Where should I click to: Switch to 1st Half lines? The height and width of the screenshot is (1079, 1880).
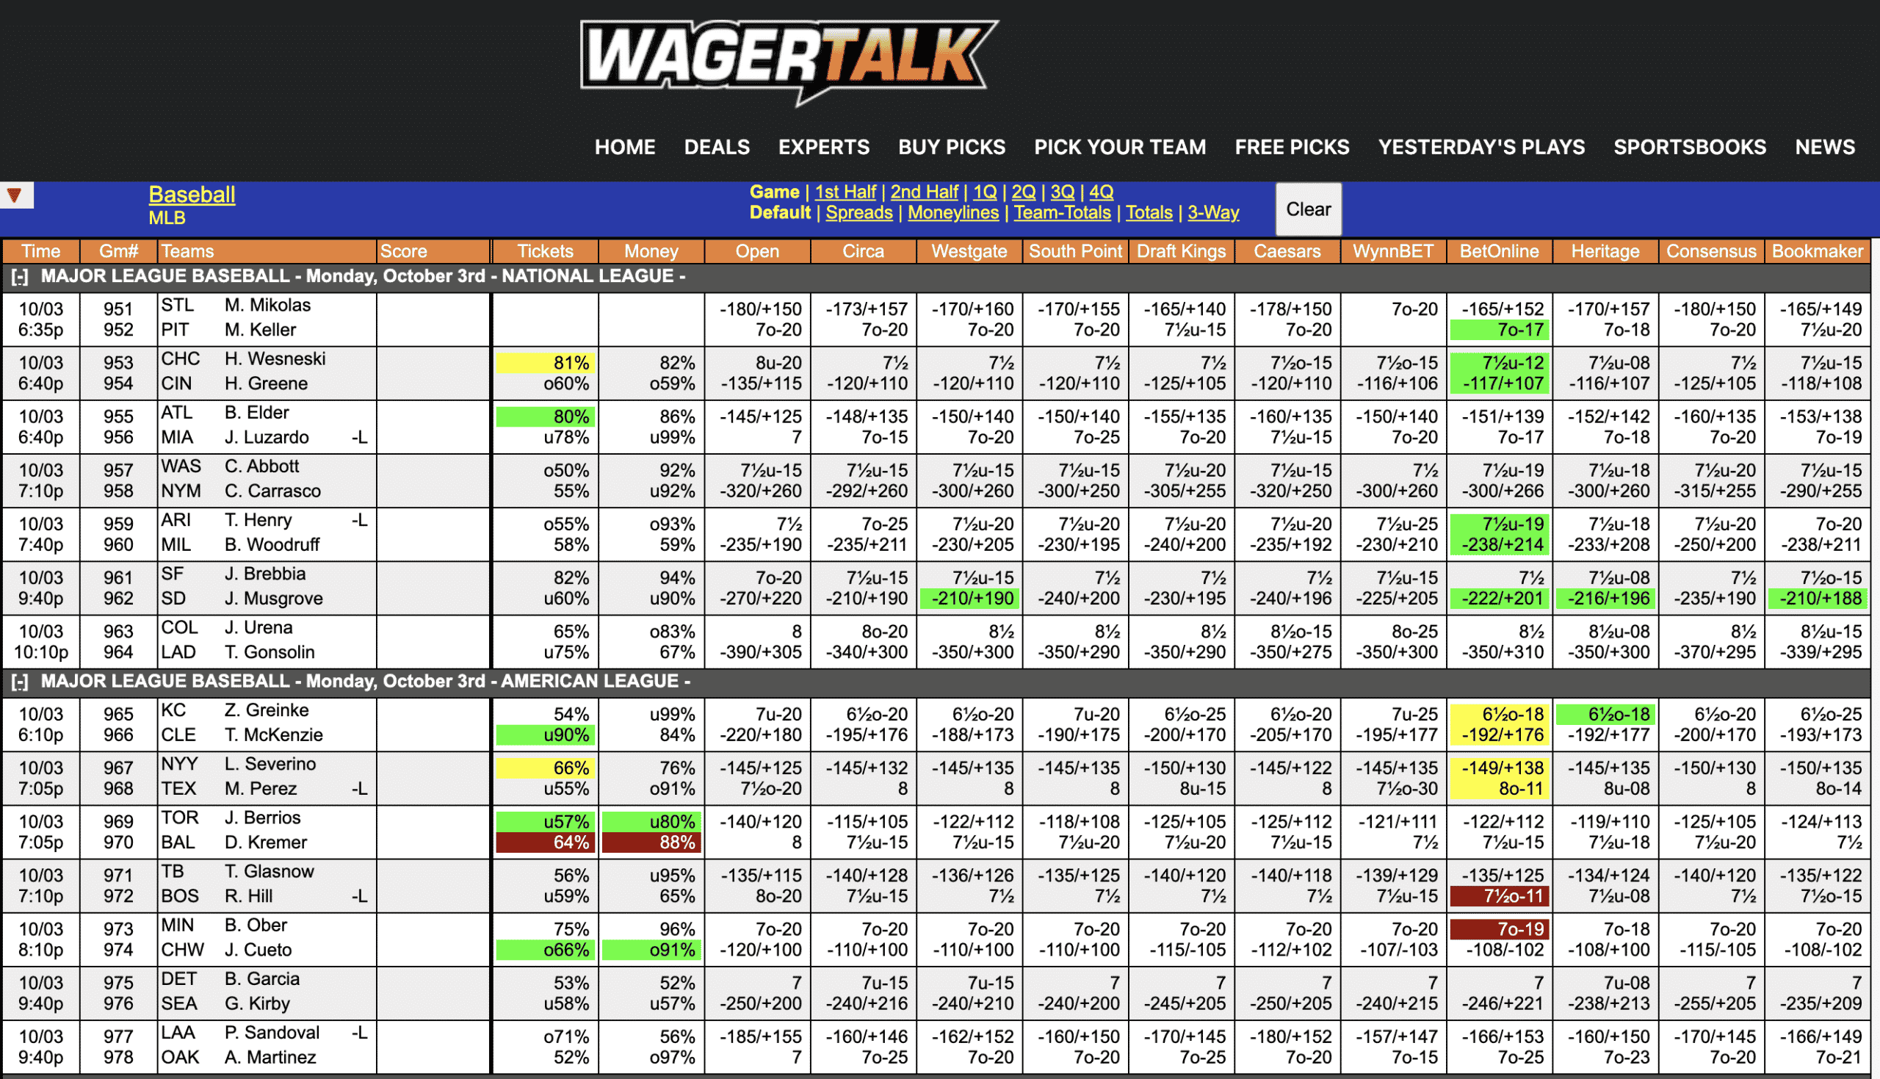click(x=845, y=192)
